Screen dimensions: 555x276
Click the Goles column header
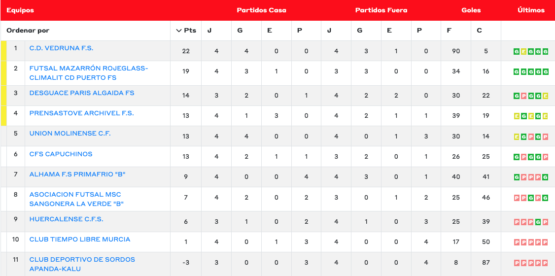click(x=471, y=10)
